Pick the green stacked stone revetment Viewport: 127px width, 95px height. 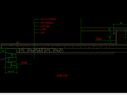[11, 58]
